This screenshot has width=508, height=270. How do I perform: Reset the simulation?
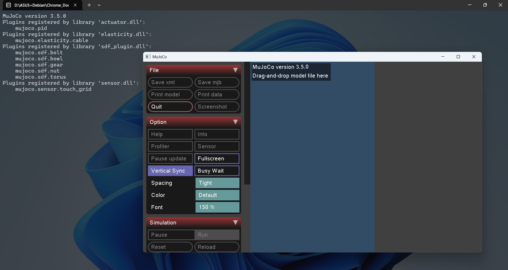170,247
